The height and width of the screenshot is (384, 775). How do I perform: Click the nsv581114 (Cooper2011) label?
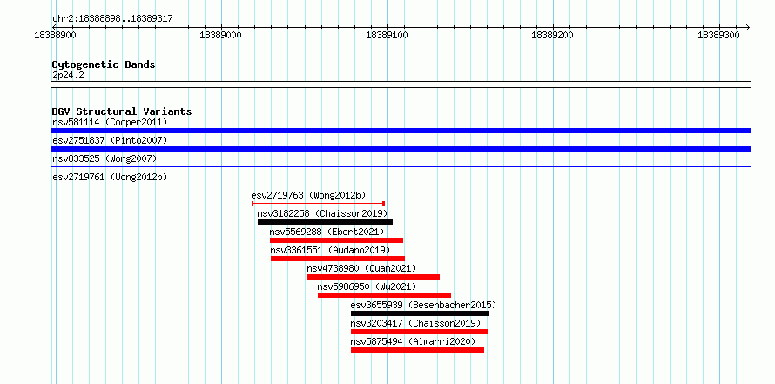(110, 122)
